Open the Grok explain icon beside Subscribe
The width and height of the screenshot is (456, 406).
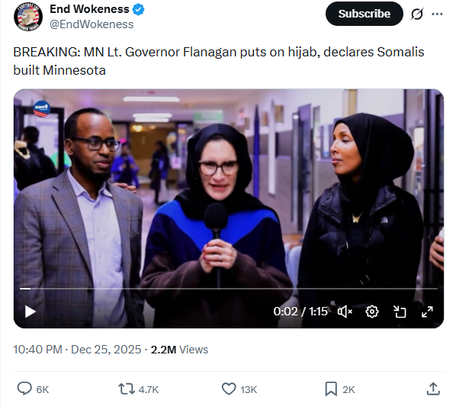click(417, 14)
